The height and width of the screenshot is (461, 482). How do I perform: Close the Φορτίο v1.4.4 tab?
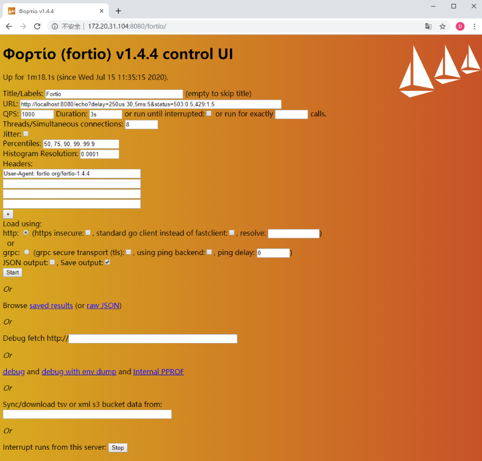pyautogui.click(x=101, y=11)
